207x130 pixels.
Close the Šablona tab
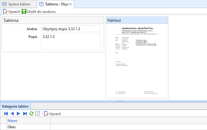pos(70,4)
